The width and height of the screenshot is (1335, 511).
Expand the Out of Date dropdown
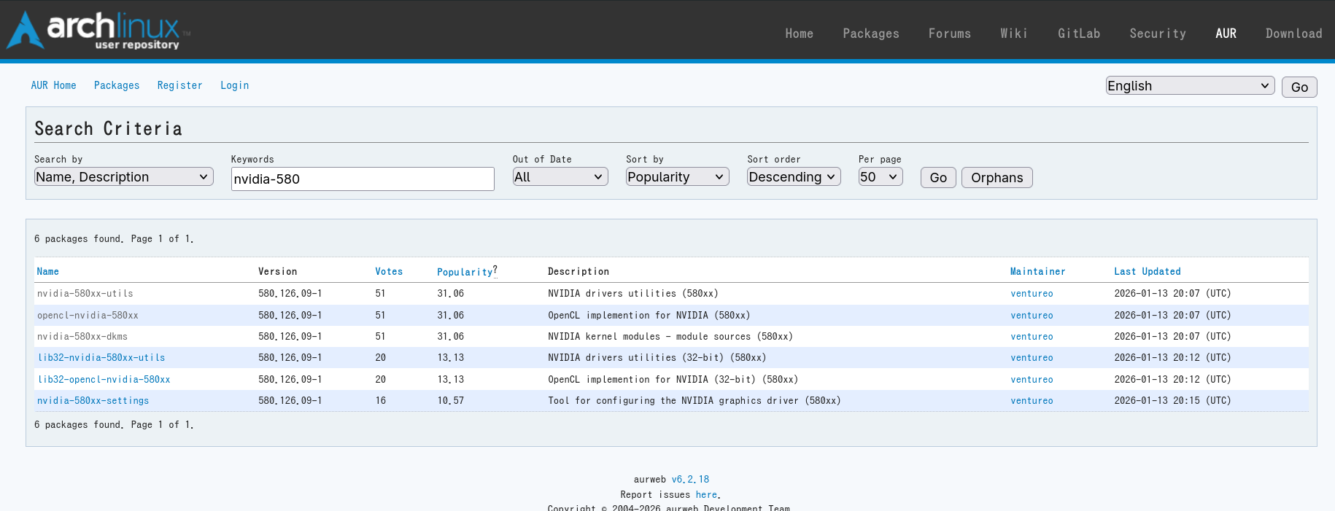pyautogui.click(x=560, y=177)
